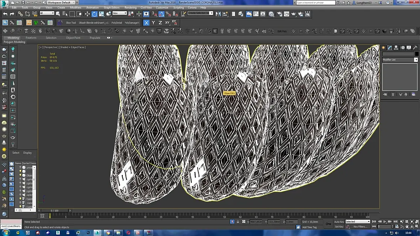Restrict to X axis constraint
This screenshot has width=420, height=236.
tap(146, 22)
